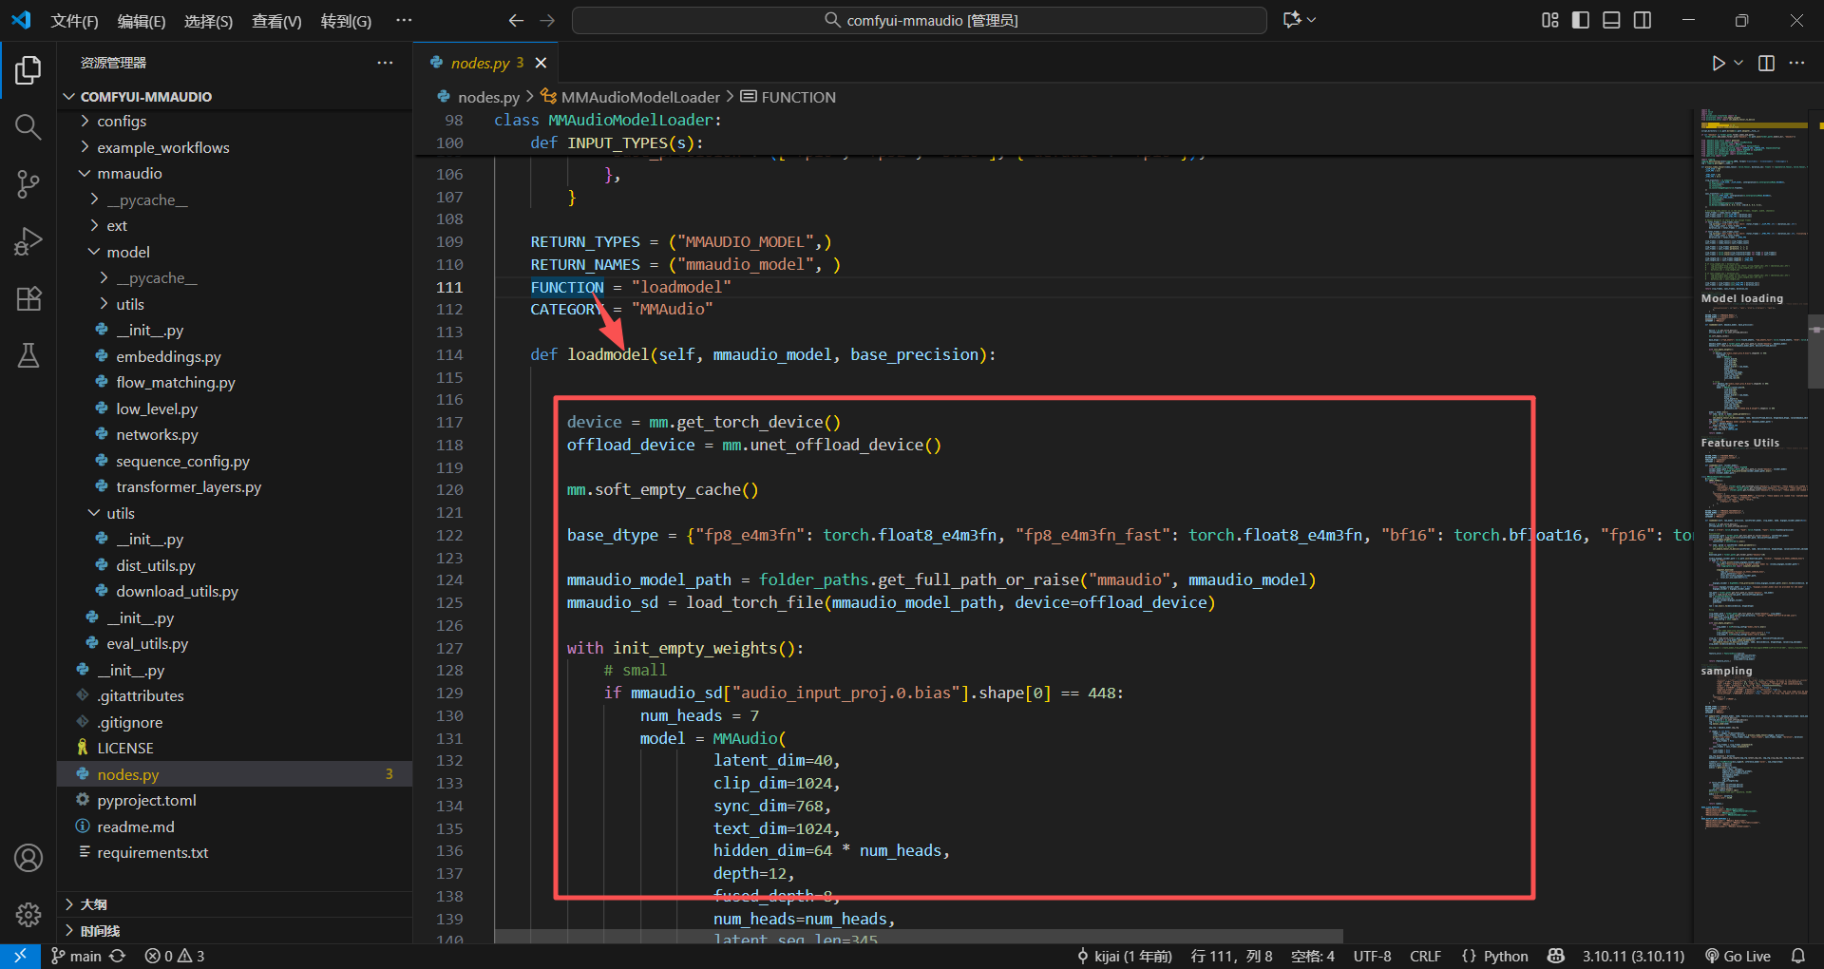This screenshot has width=1824, height=969.
Task: Click FUNCTION in the breadcrumb
Action: [x=798, y=97]
